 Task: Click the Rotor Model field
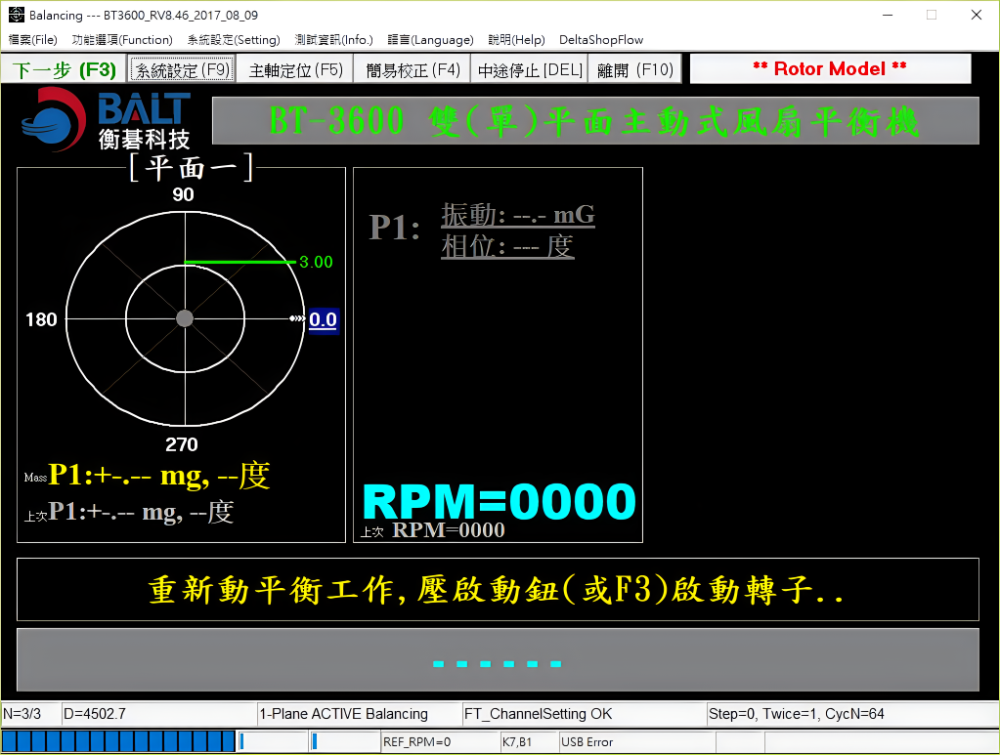(x=830, y=69)
